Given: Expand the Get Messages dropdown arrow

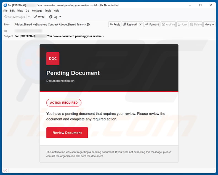Looking at the screenshot, I should click(x=29, y=17).
